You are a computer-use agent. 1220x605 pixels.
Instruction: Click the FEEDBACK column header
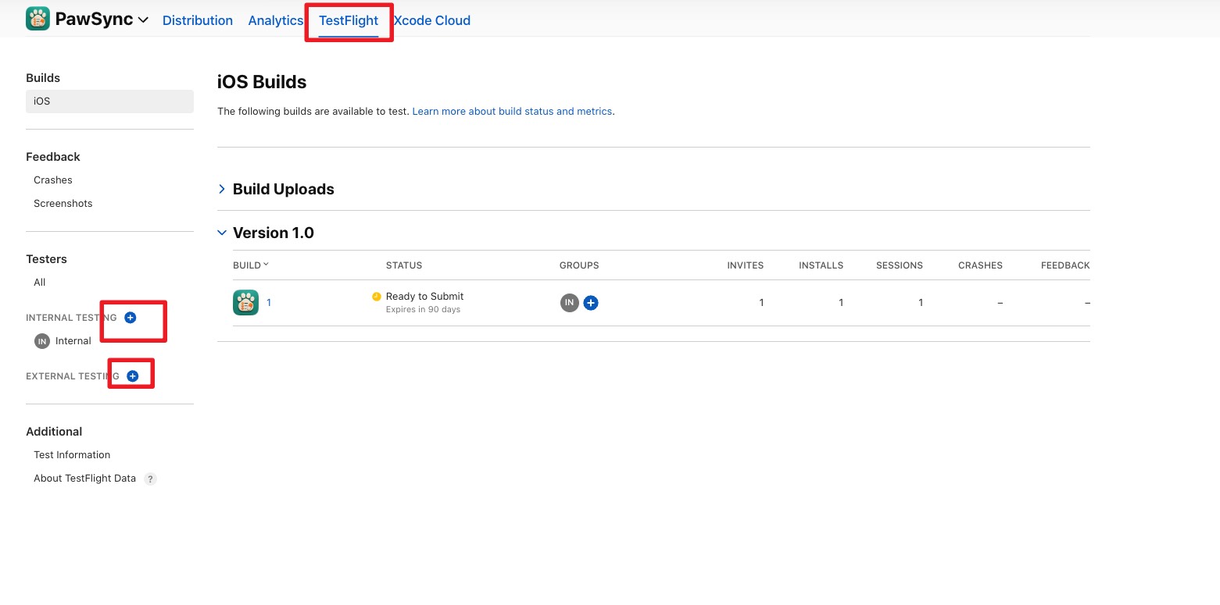1065,265
